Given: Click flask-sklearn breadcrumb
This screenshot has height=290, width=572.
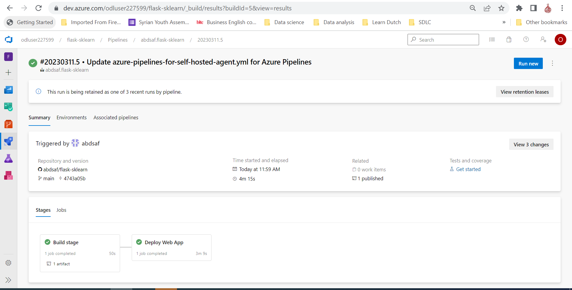Looking at the screenshot, I should 81,40.
